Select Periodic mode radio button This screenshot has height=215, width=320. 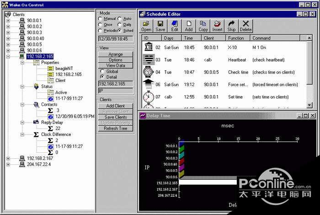point(100,31)
